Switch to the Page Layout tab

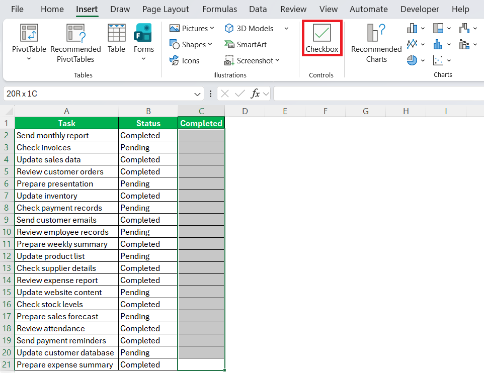pyautogui.click(x=166, y=9)
